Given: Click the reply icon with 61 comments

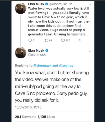Looking at the screenshot, I should click(30, 40).
